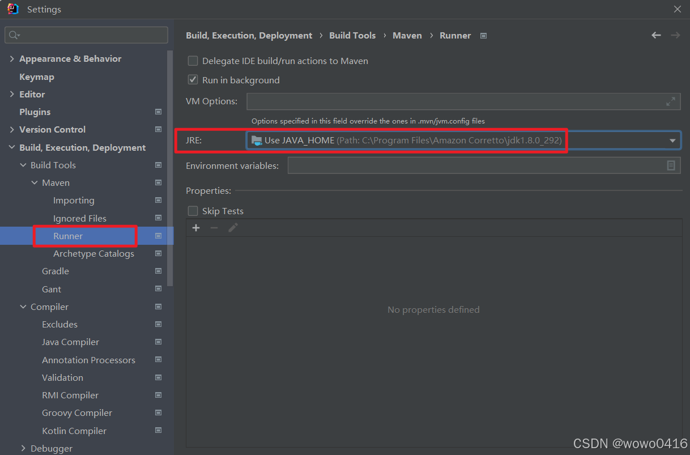Click project icon beside Version Control row
This screenshot has width=690, height=455.
(158, 130)
